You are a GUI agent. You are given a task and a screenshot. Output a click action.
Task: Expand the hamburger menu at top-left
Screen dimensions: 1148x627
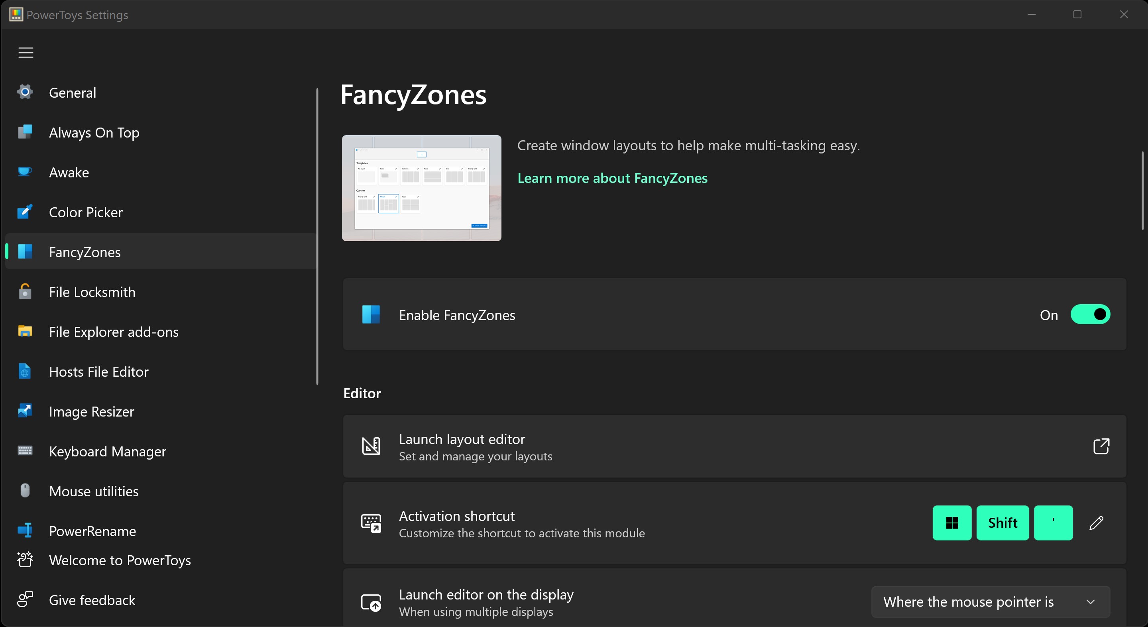[25, 52]
